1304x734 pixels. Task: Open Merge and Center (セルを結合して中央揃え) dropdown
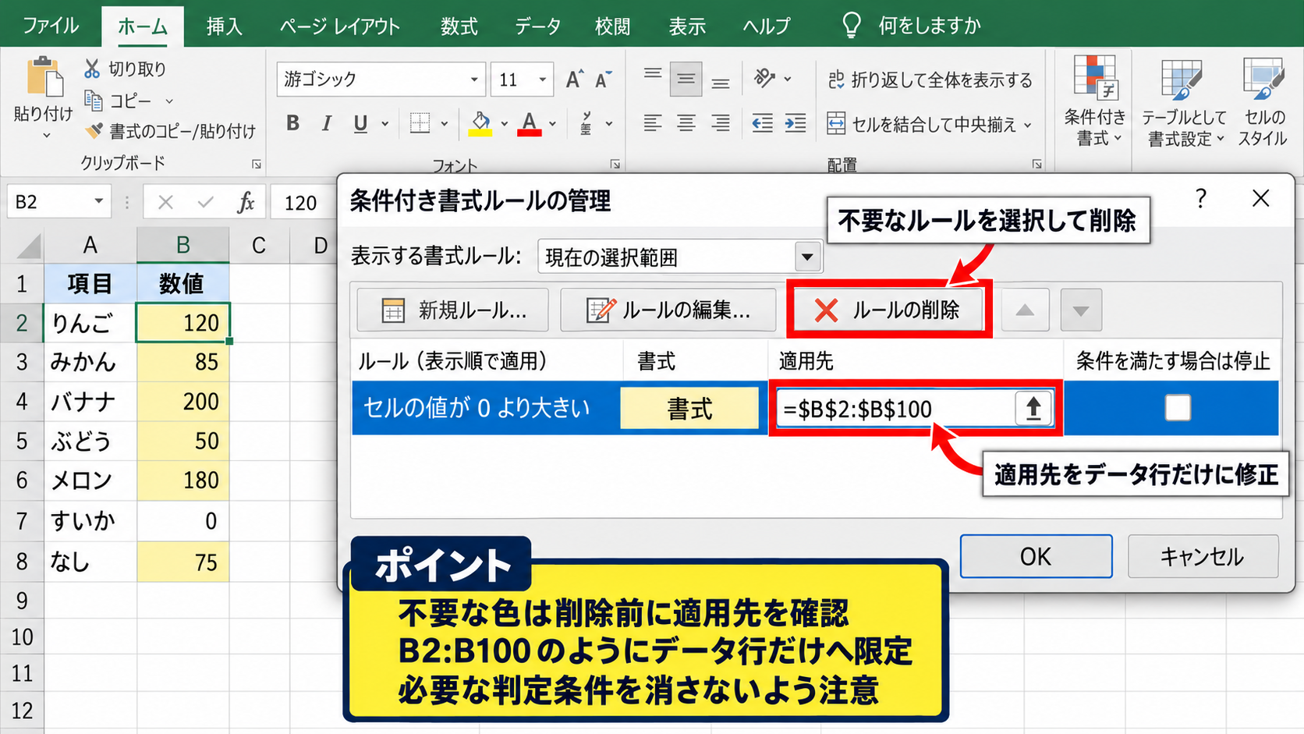pos(1028,125)
